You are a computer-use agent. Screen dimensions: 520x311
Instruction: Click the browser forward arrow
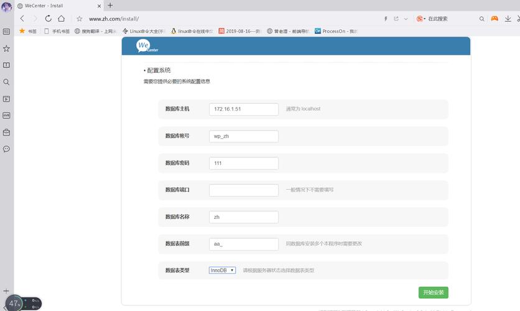[x=35, y=19]
